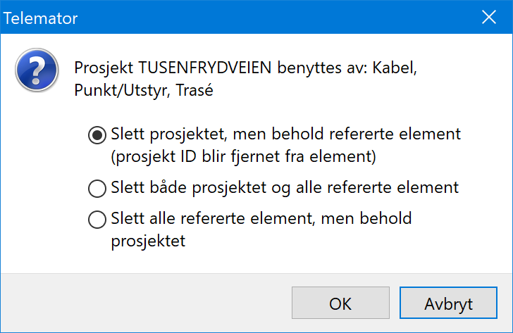
Task: Select radio circle for keeping referenced elements
Action: [97, 135]
